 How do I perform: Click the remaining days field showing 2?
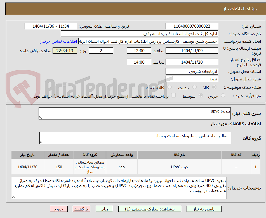click(101, 51)
